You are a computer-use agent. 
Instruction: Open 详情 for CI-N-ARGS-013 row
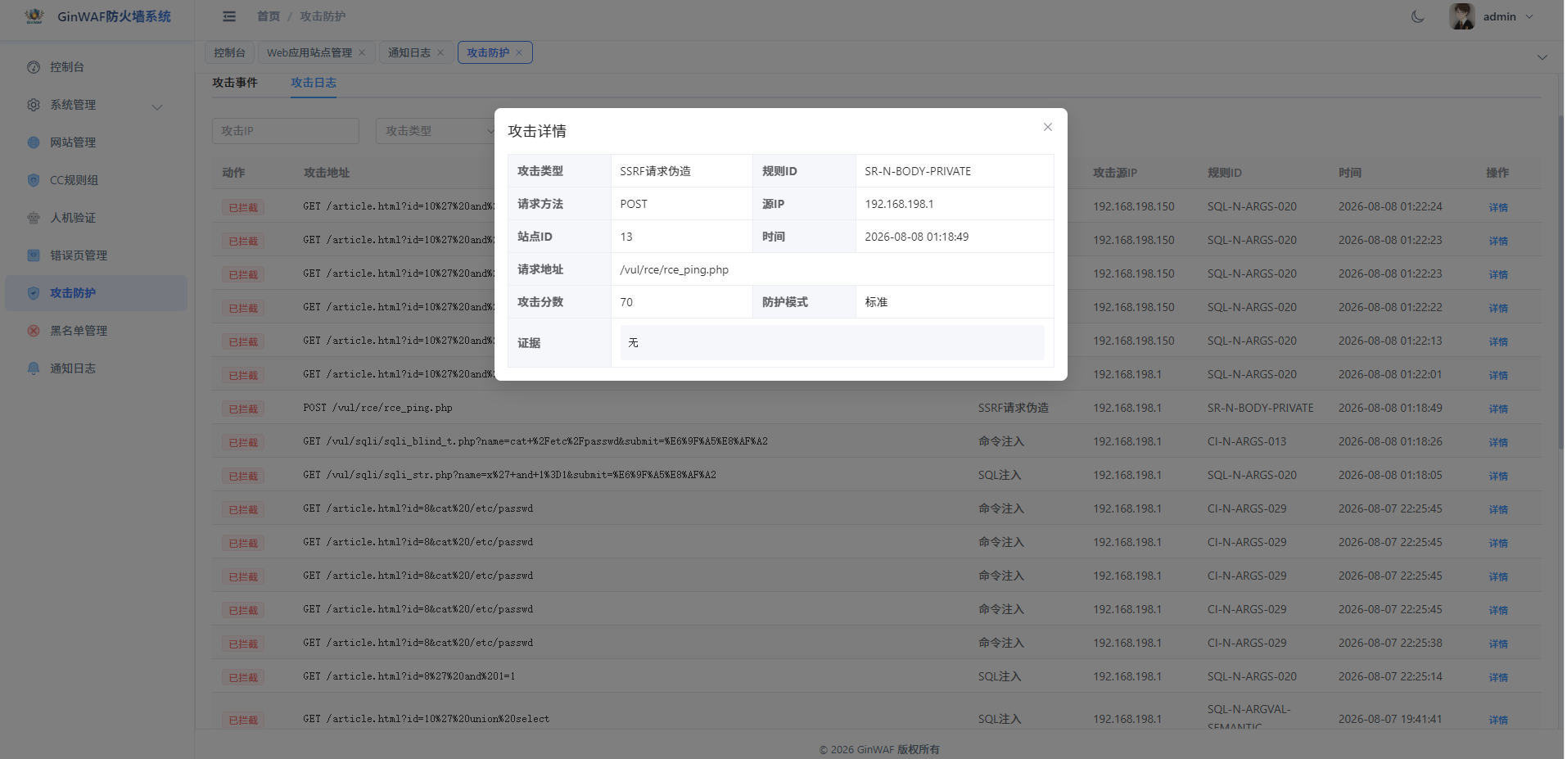1498,442
